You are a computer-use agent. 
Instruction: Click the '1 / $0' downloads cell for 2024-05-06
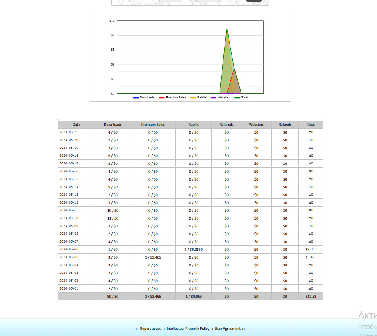coord(113,250)
